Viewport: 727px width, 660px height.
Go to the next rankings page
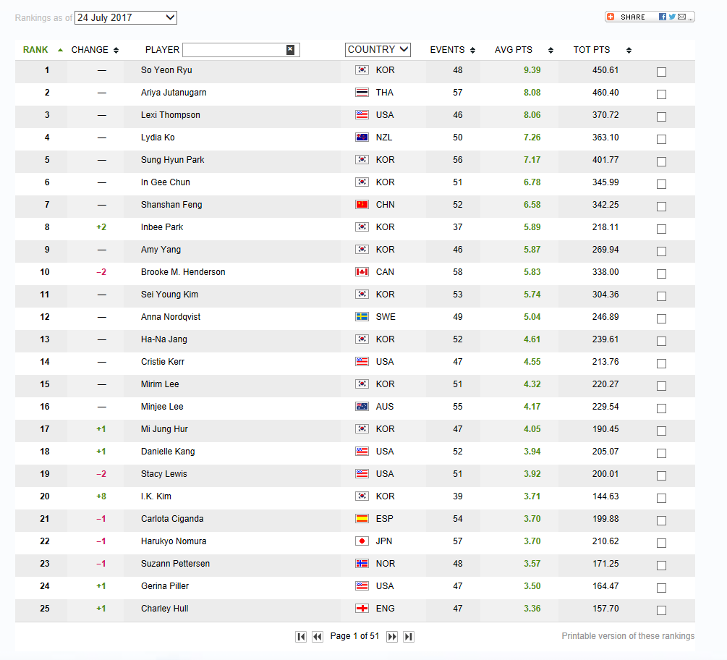[392, 636]
